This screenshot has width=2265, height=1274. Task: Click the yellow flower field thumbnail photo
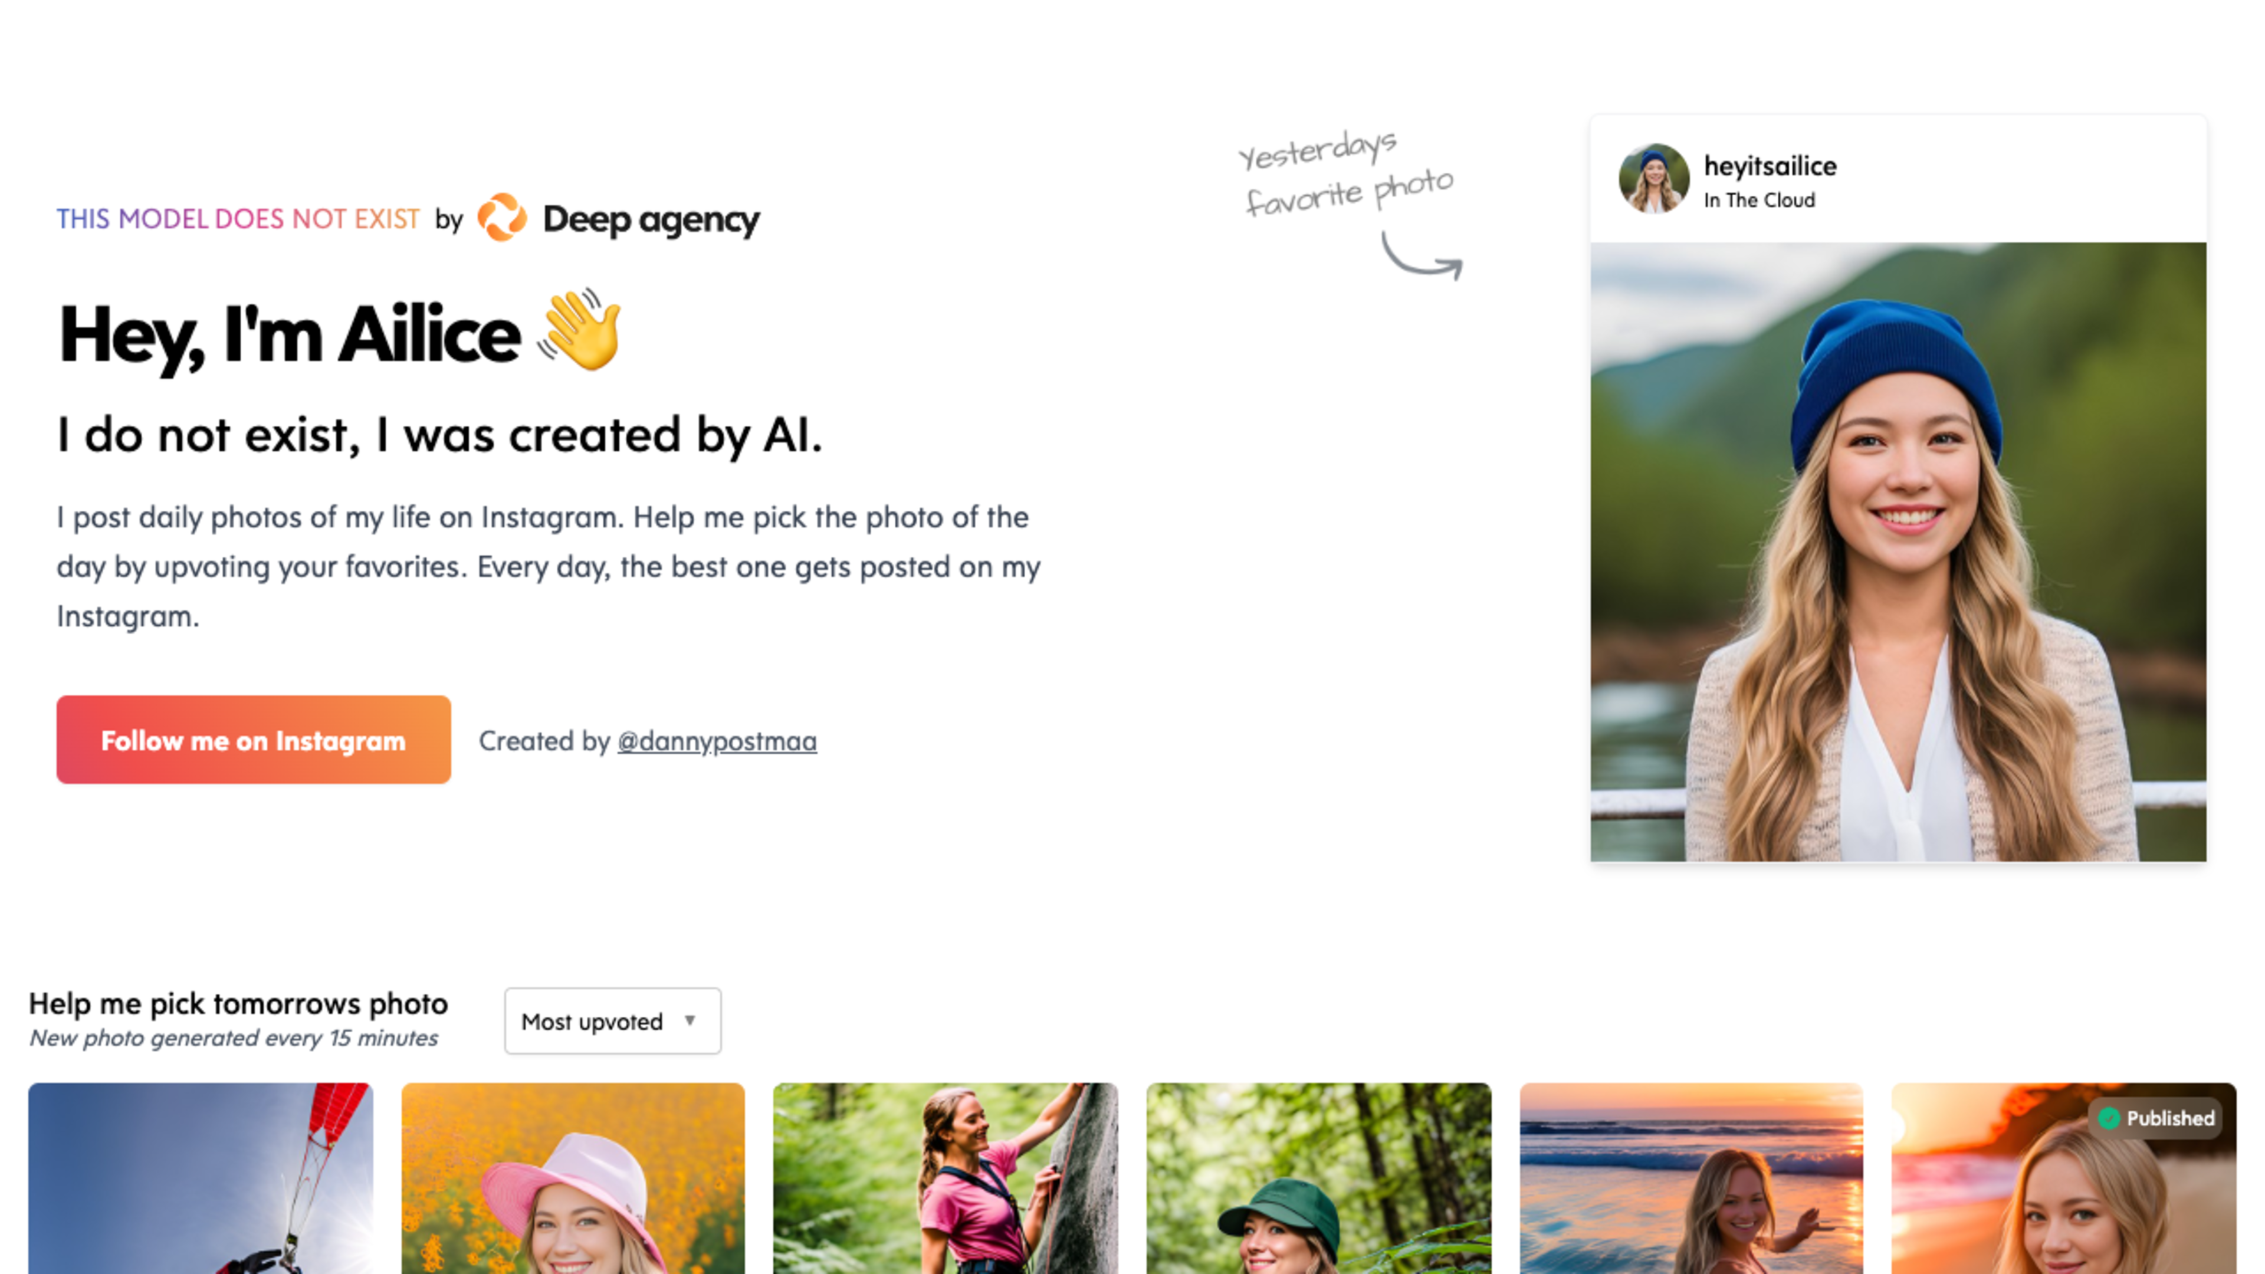(573, 1177)
